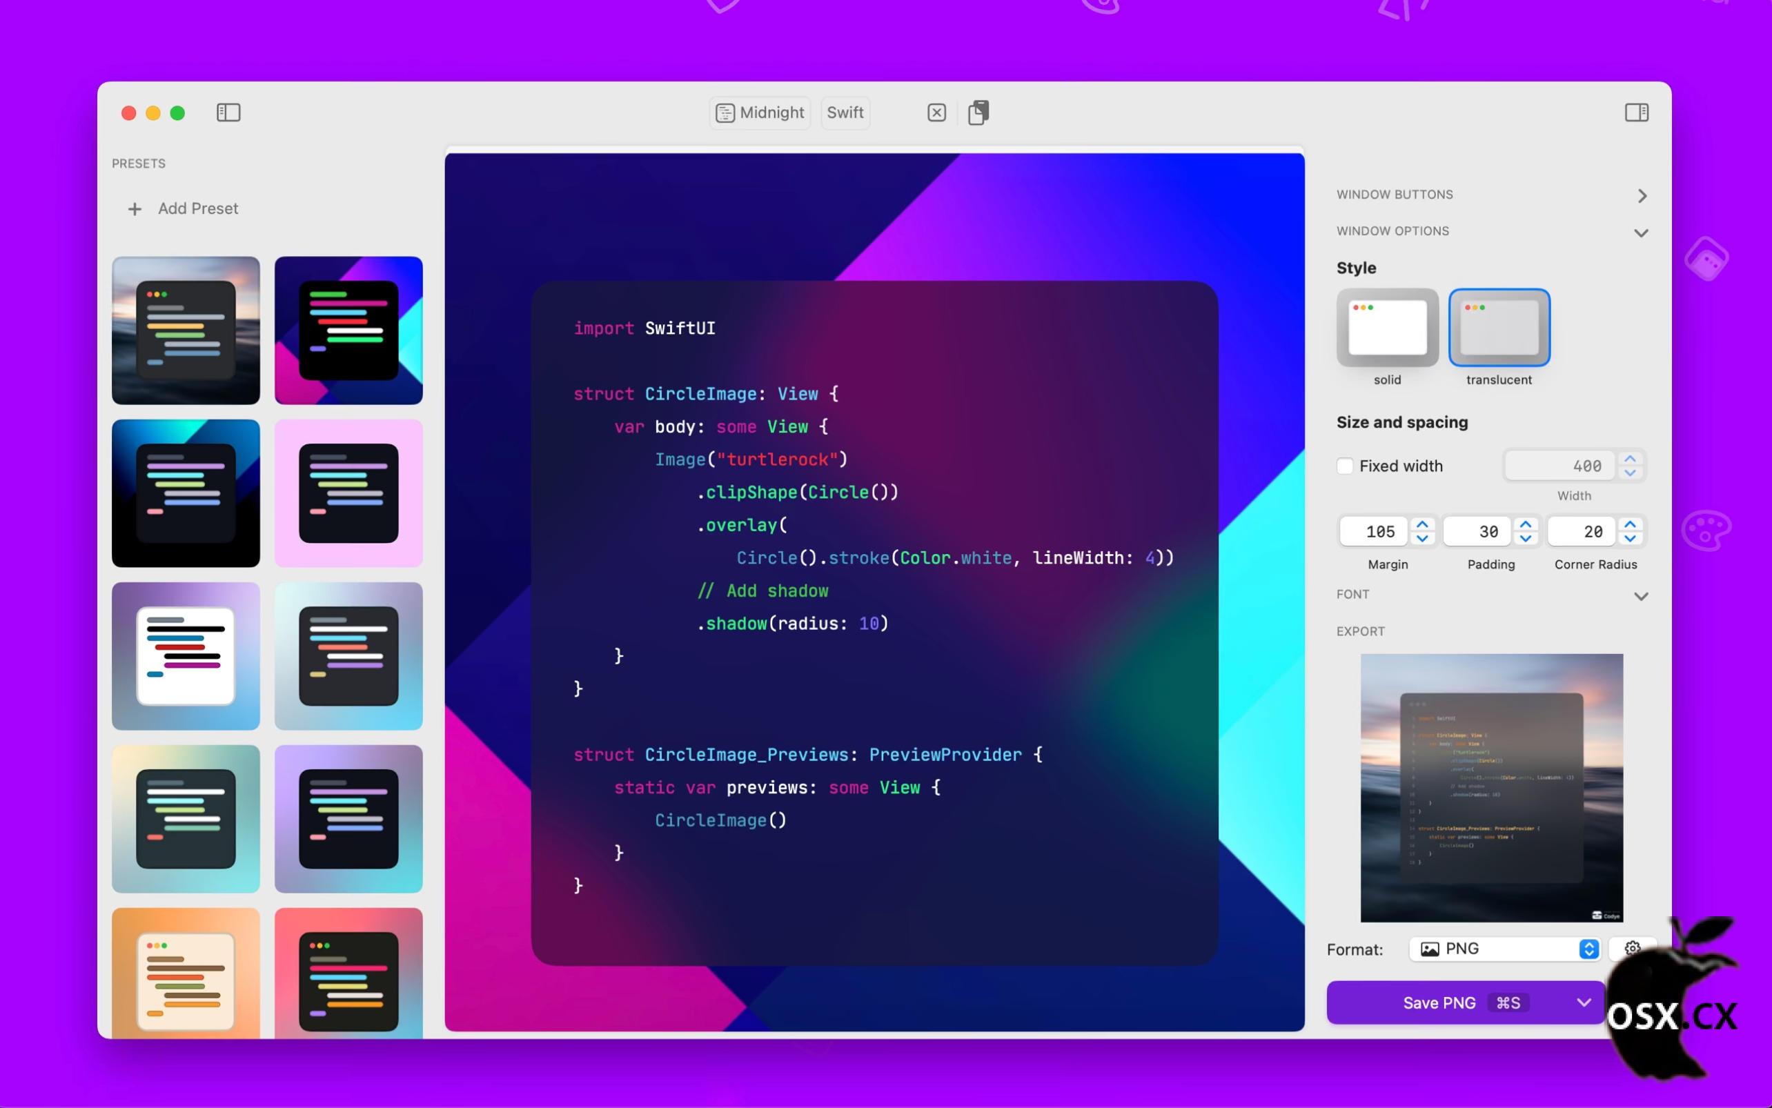
Task: Click the Midnight theme icon in toolbar
Action: tap(725, 113)
